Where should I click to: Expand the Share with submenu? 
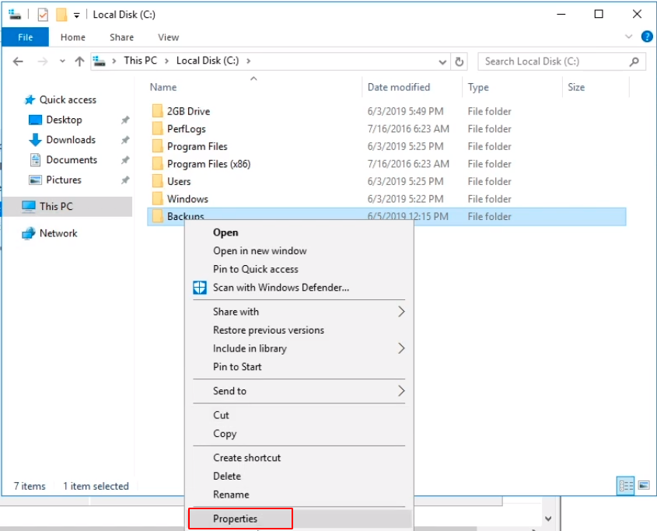pyautogui.click(x=299, y=312)
